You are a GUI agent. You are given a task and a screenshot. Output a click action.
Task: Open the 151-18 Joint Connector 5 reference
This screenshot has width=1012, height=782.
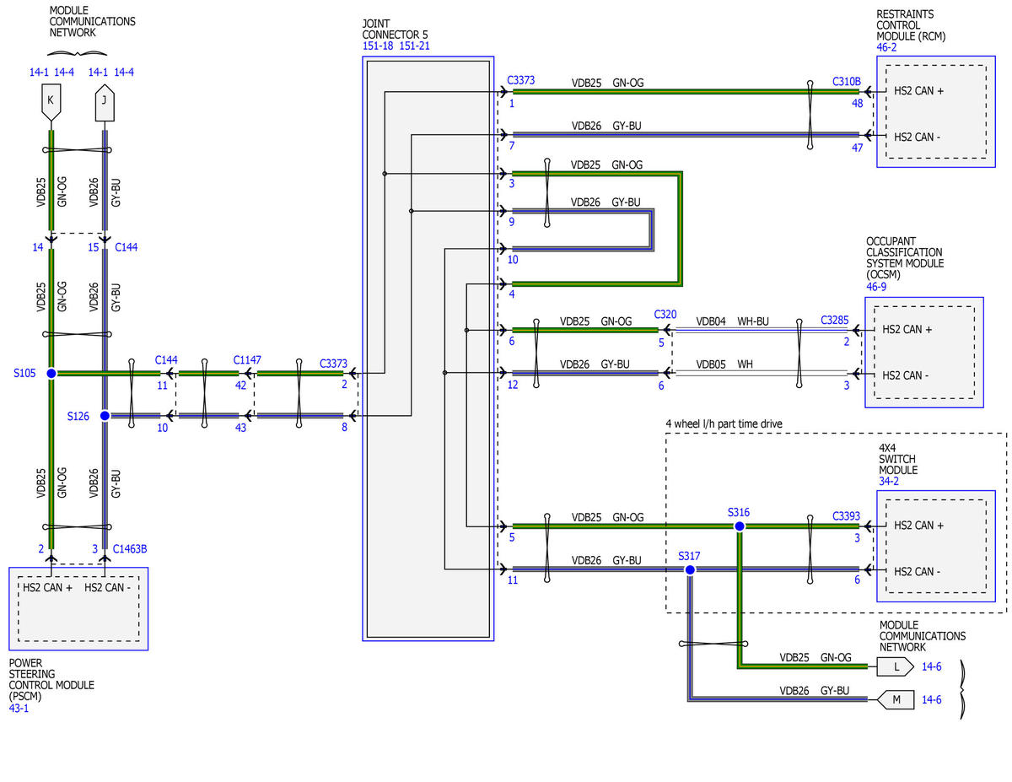(378, 46)
